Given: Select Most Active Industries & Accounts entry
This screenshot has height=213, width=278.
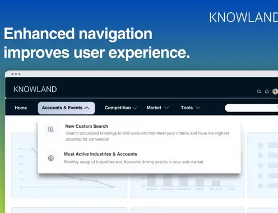Looking at the screenshot, I should point(100,154).
